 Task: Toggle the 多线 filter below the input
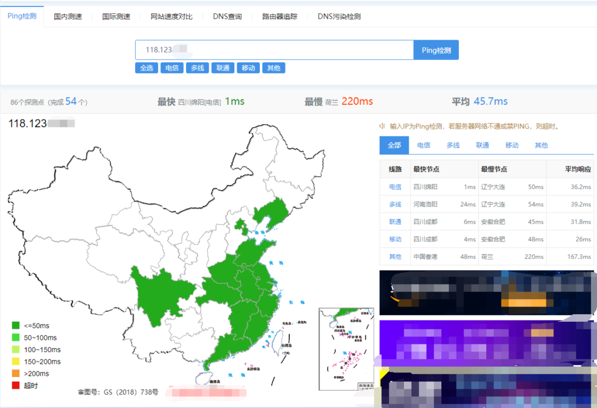[197, 68]
